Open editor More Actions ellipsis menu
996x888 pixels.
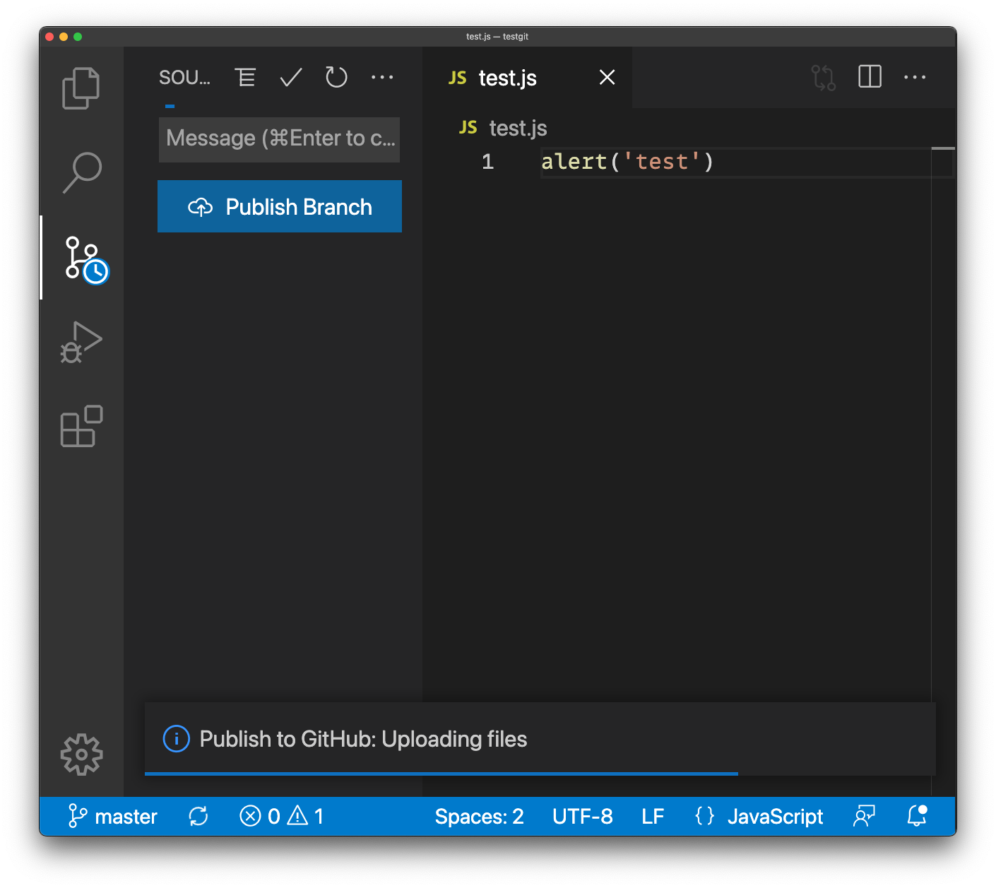click(x=915, y=78)
